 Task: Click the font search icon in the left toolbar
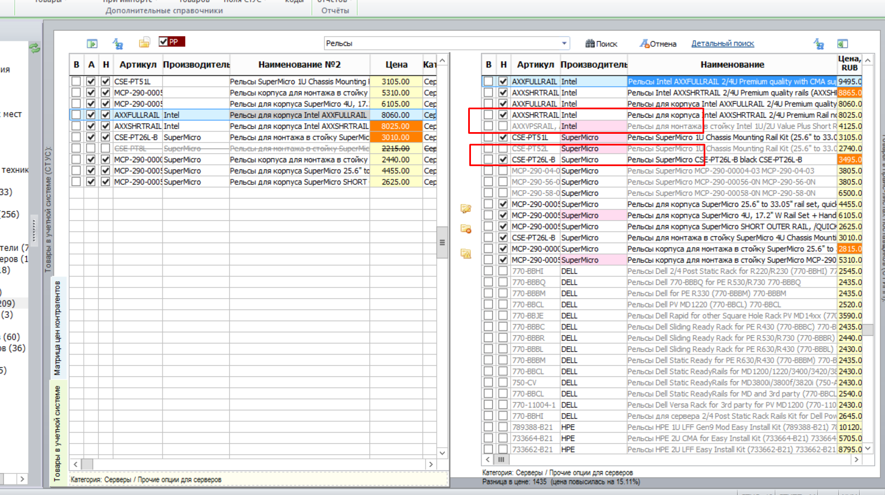tap(118, 43)
